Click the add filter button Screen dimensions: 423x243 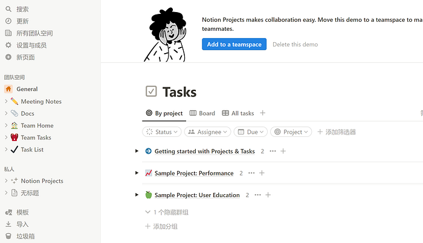[337, 132]
